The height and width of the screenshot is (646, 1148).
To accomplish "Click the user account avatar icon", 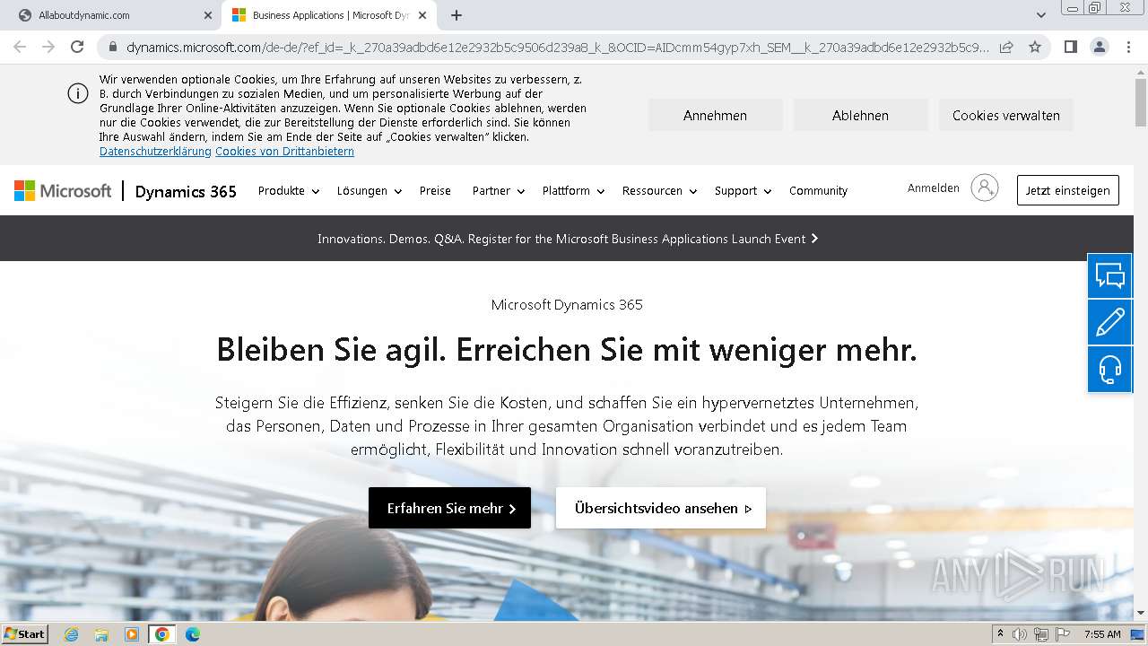I will click(x=984, y=188).
